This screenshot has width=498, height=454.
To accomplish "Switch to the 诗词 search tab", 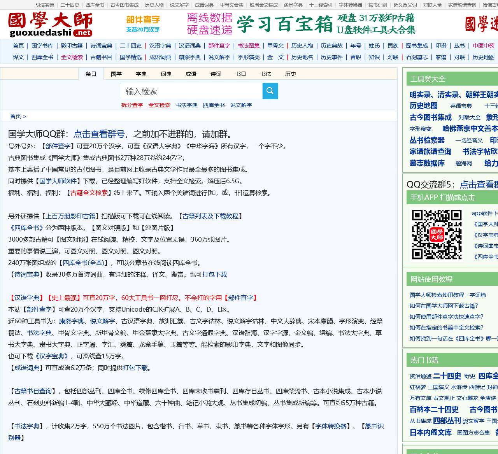I will pyautogui.click(x=216, y=74).
